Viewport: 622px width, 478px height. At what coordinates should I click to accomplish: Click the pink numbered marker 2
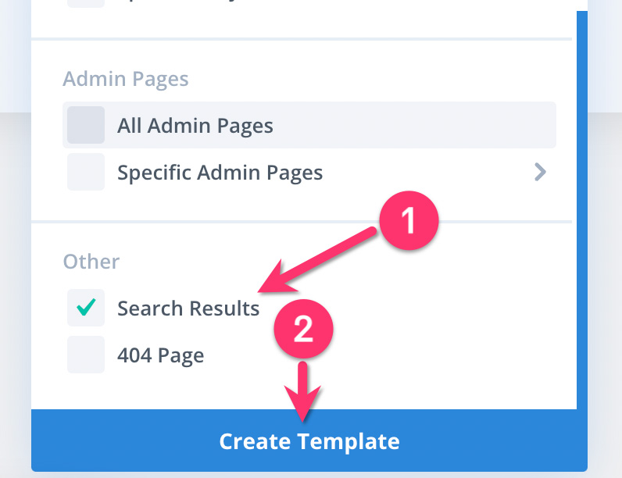pyautogui.click(x=303, y=329)
